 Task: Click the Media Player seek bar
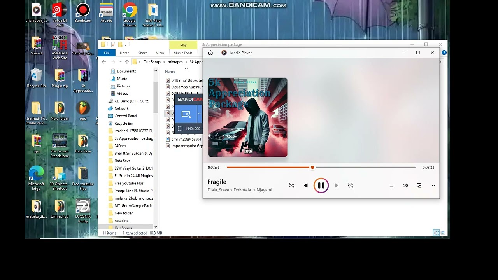321,168
